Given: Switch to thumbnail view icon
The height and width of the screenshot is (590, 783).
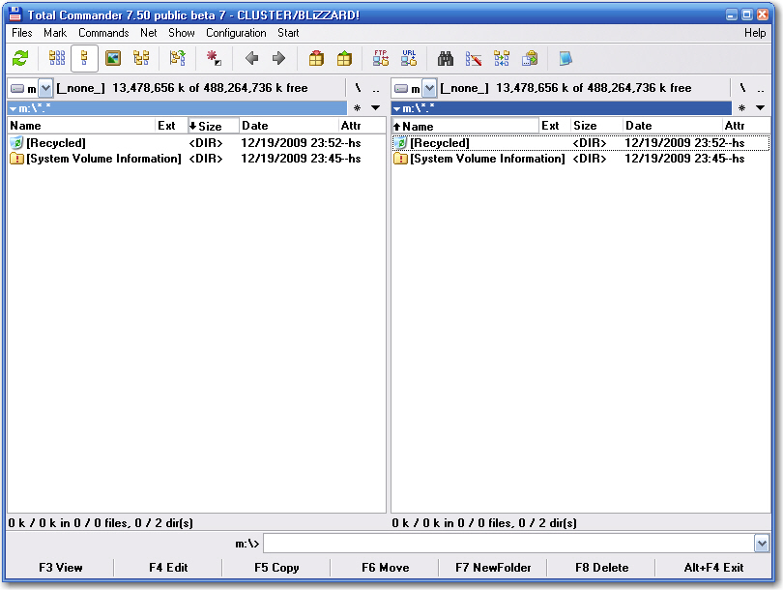Looking at the screenshot, I should coord(113,59).
